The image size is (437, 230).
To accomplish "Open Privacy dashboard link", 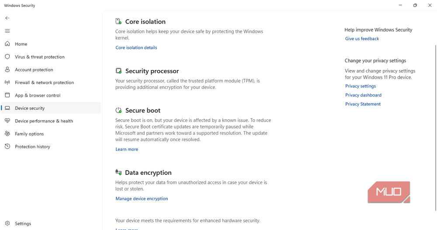I will [x=363, y=95].
